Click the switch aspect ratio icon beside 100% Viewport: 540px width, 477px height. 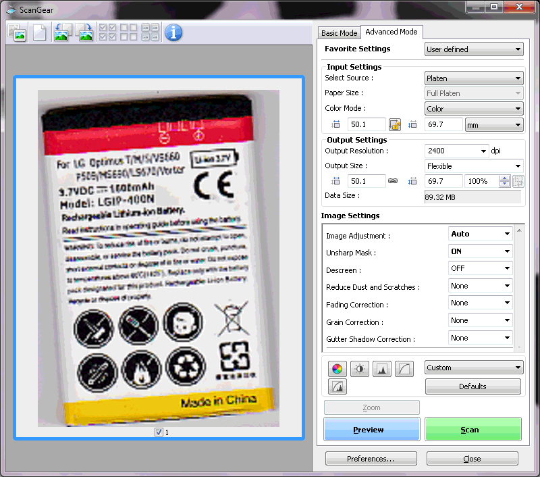(518, 181)
